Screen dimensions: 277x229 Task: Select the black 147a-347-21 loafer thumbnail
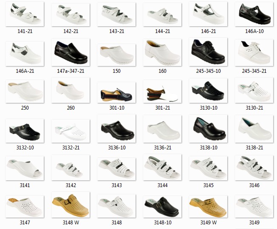click(x=71, y=52)
